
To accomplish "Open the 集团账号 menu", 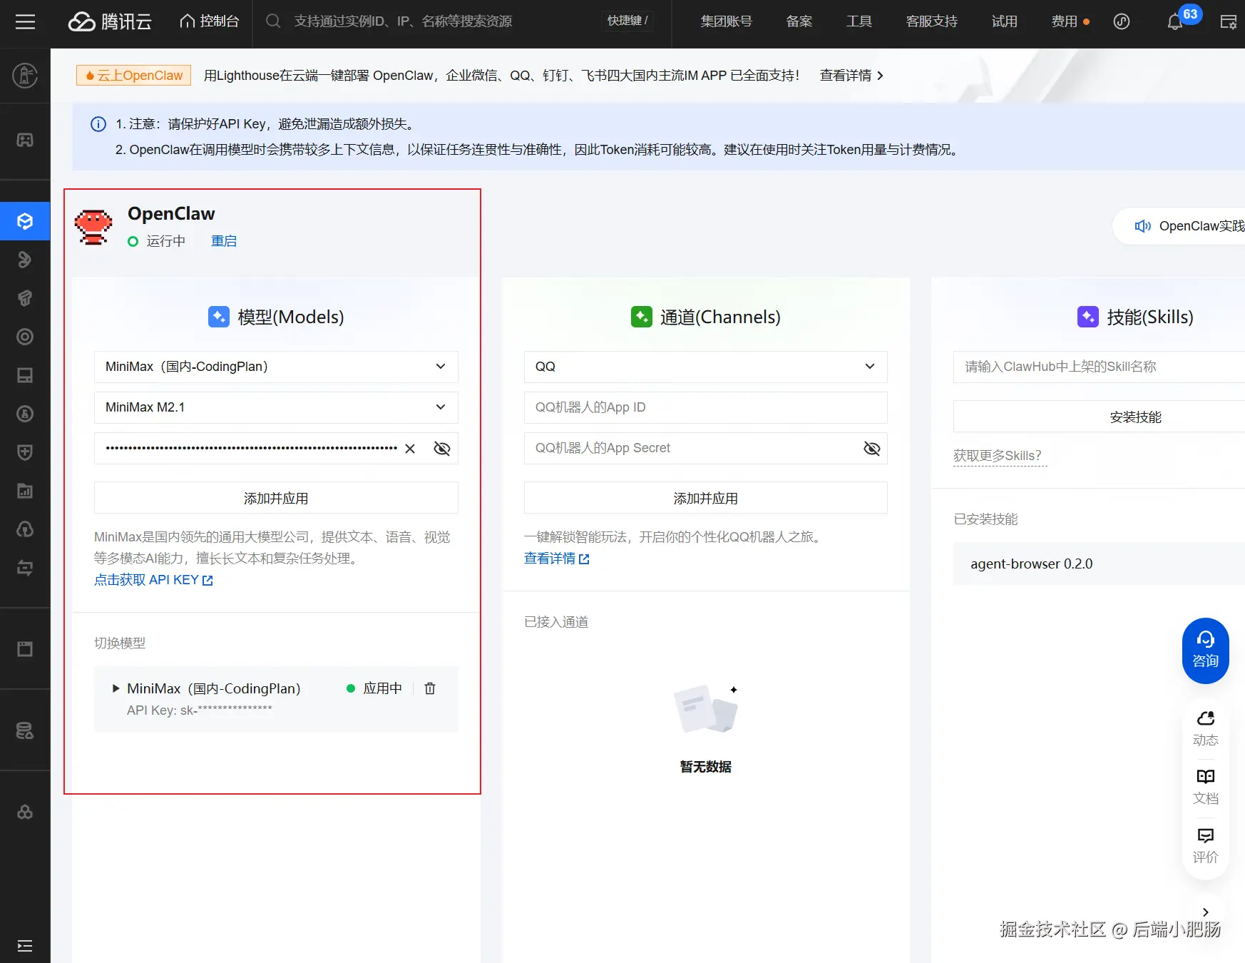I will pyautogui.click(x=727, y=21).
